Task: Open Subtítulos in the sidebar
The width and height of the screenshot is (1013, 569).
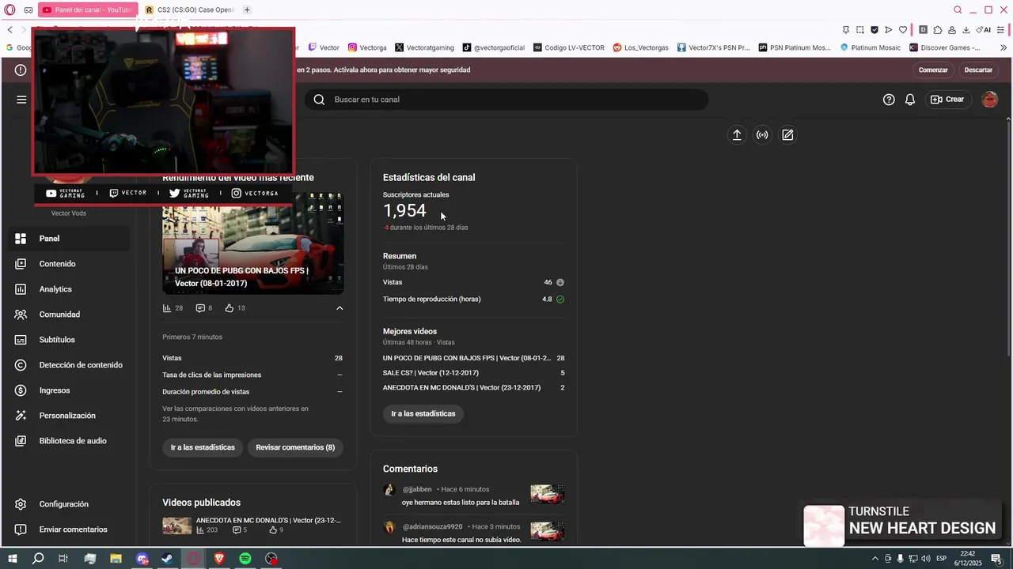Action: coord(70,340)
